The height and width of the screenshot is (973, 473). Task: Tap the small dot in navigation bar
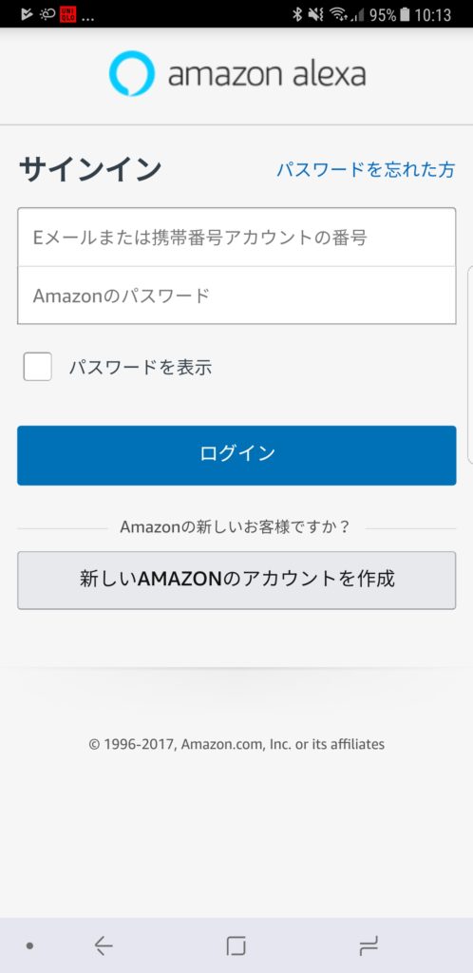(x=29, y=945)
